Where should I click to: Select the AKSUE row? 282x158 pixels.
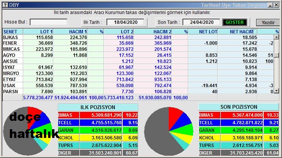point(138,61)
